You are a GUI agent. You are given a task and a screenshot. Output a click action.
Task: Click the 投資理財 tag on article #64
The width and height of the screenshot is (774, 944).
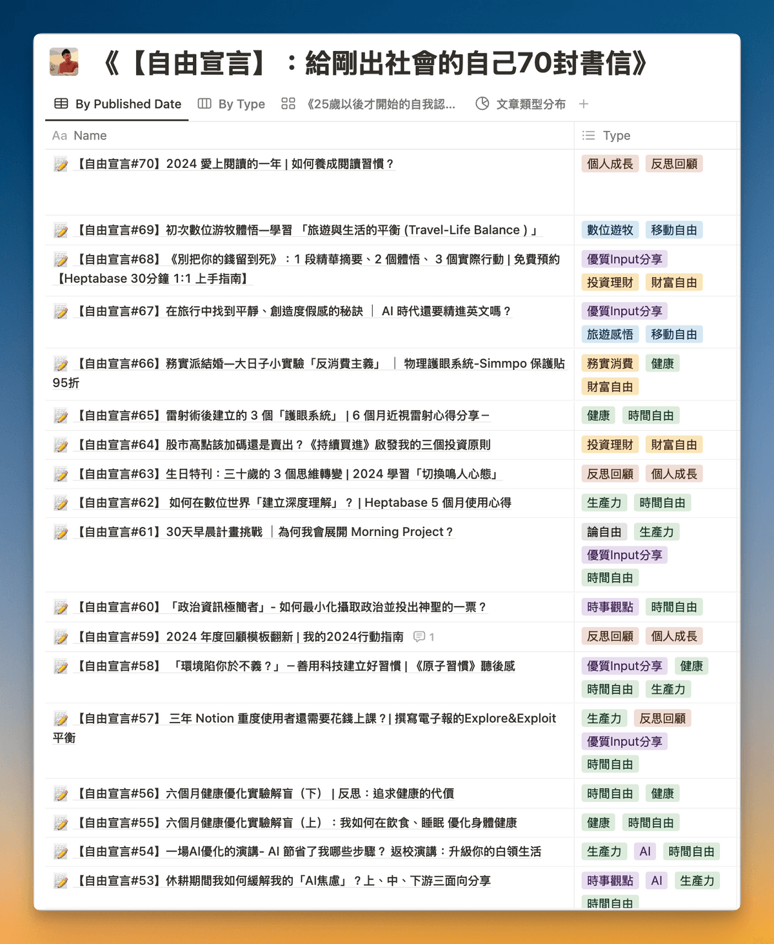pos(610,445)
